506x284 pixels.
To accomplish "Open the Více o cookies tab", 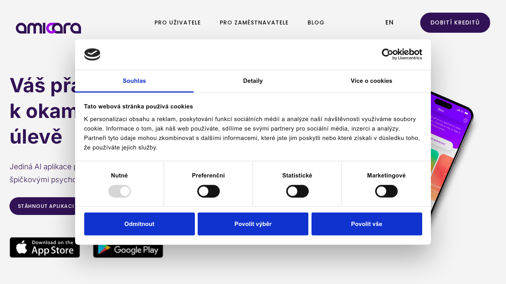I will (371, 81).
